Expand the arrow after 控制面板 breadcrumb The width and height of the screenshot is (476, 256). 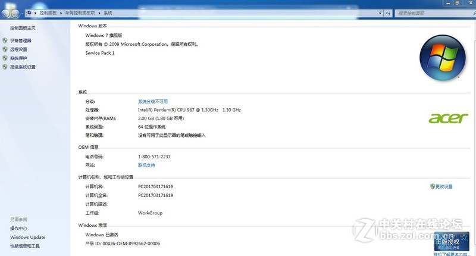tap(61, 13)
